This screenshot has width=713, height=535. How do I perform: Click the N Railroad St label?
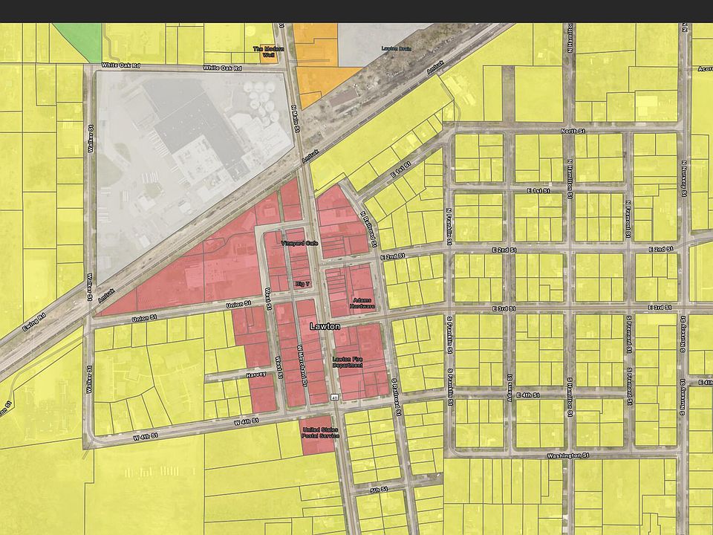pyautogui.click(x=369, y=230)
